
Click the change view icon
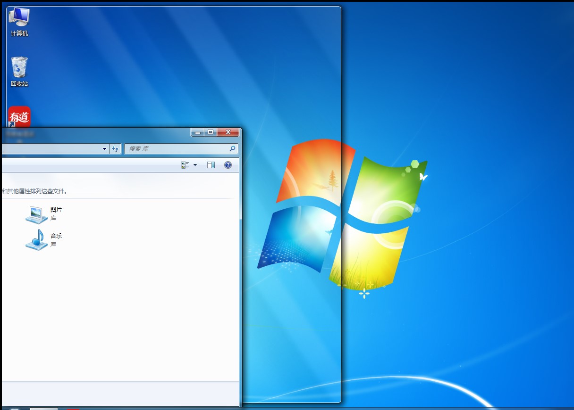(x=185, y=165)
